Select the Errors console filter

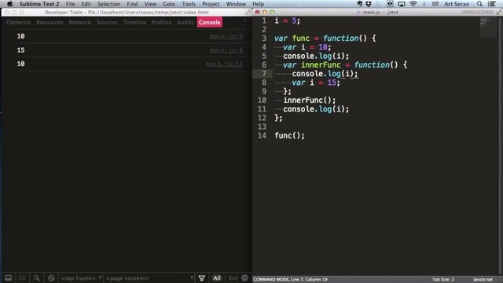click(x=233, y=277)
